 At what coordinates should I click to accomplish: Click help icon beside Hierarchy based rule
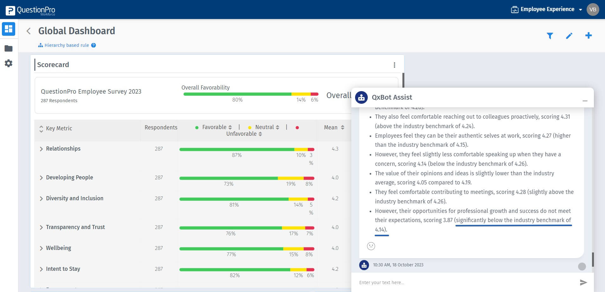[93, 45]
